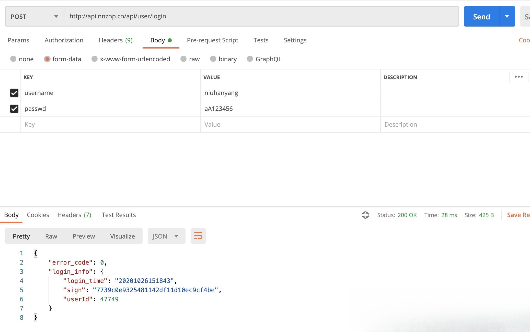530x332 pixels.
Task: Click the aA123456 value cell
Action: 290,109
